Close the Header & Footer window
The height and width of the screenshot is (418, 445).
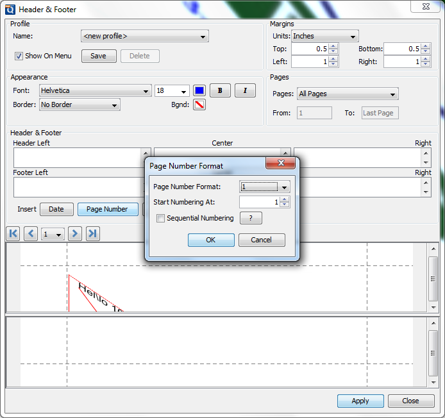point(426,6)
